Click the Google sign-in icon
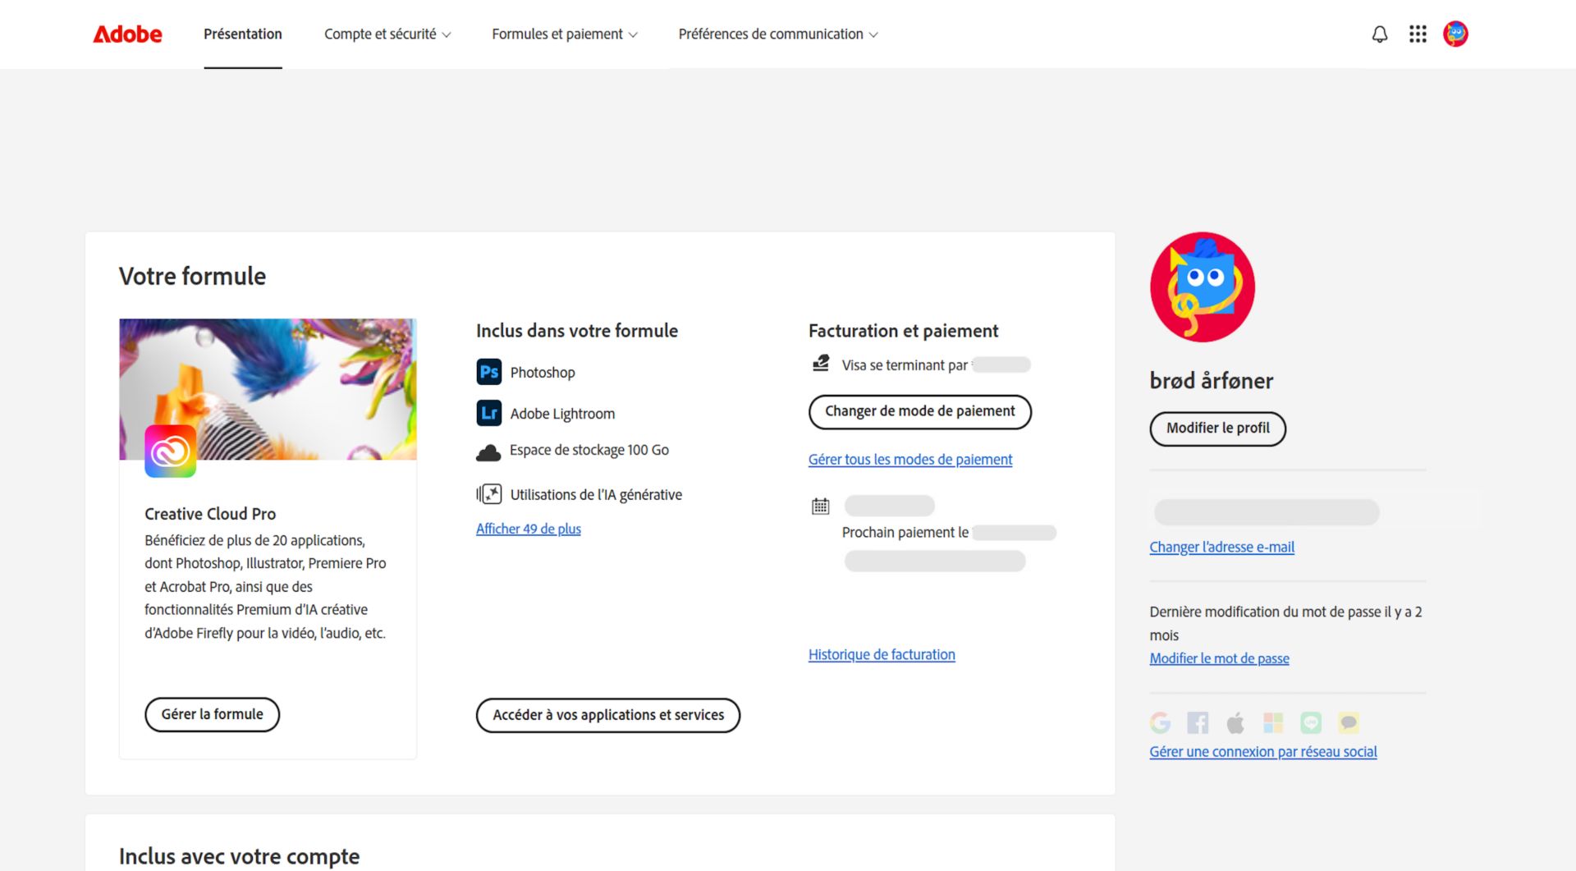This screenshot has width=1576, height=871. coord(1160,722)
